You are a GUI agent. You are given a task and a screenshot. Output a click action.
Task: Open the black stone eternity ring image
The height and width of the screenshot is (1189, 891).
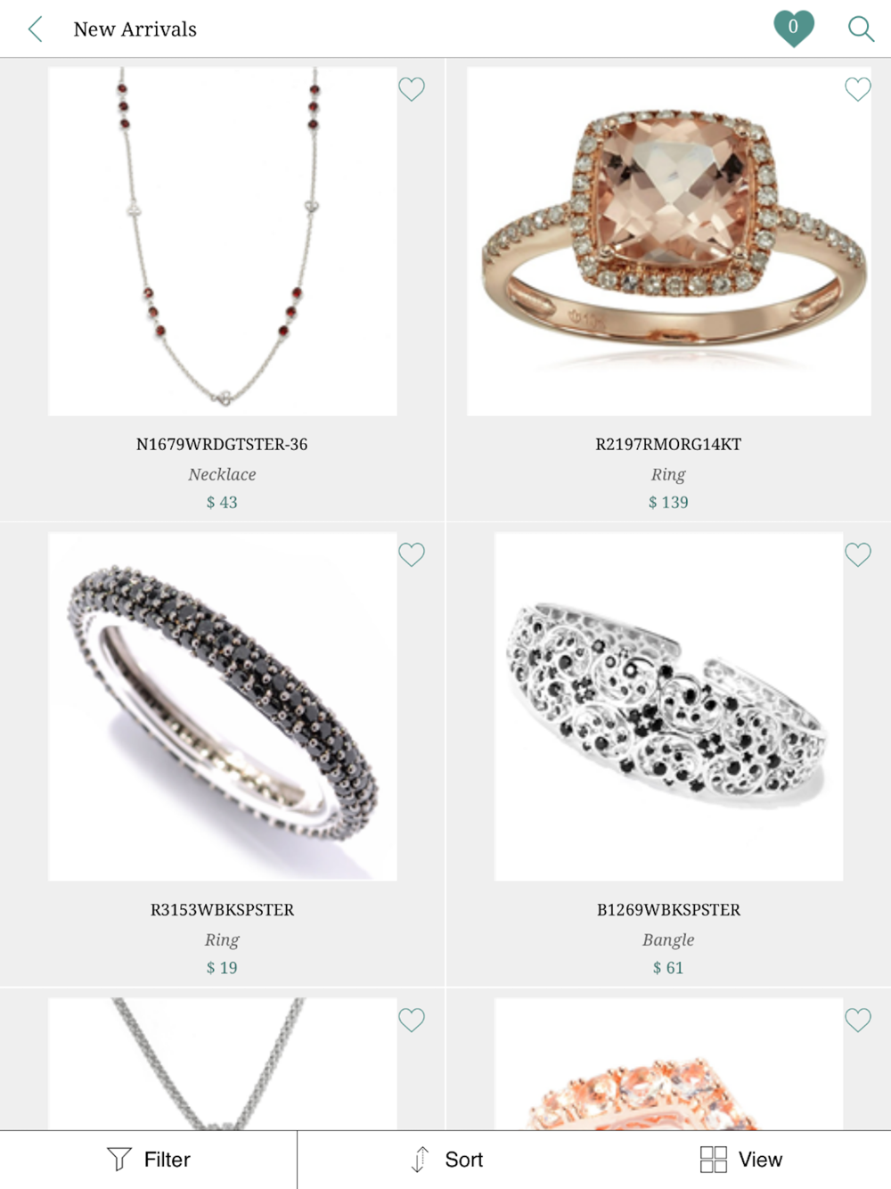click(x=223, y=707)
